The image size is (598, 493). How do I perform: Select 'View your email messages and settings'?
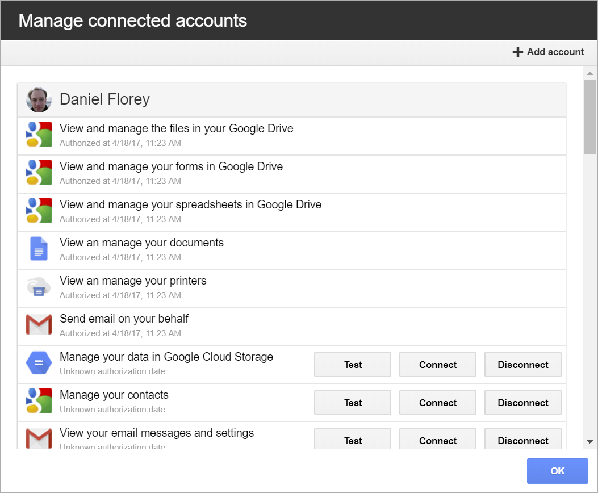157,433
